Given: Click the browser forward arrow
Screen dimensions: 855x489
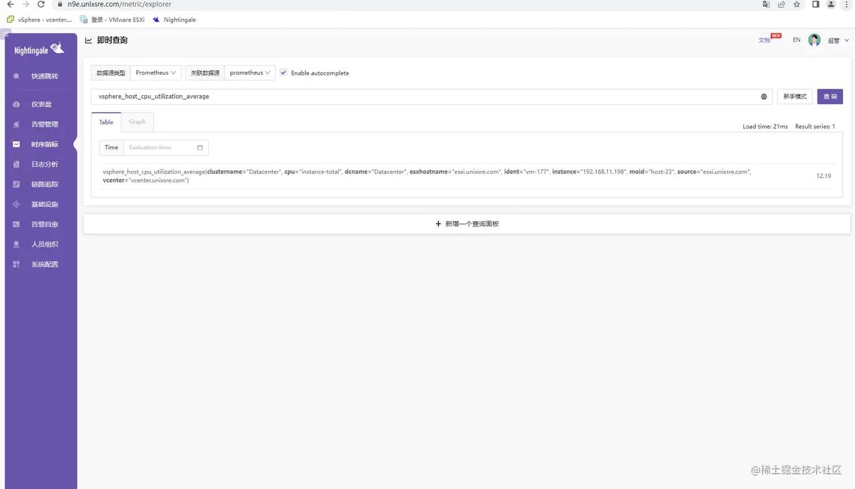Looking at the screenshot, I should 25,5.
